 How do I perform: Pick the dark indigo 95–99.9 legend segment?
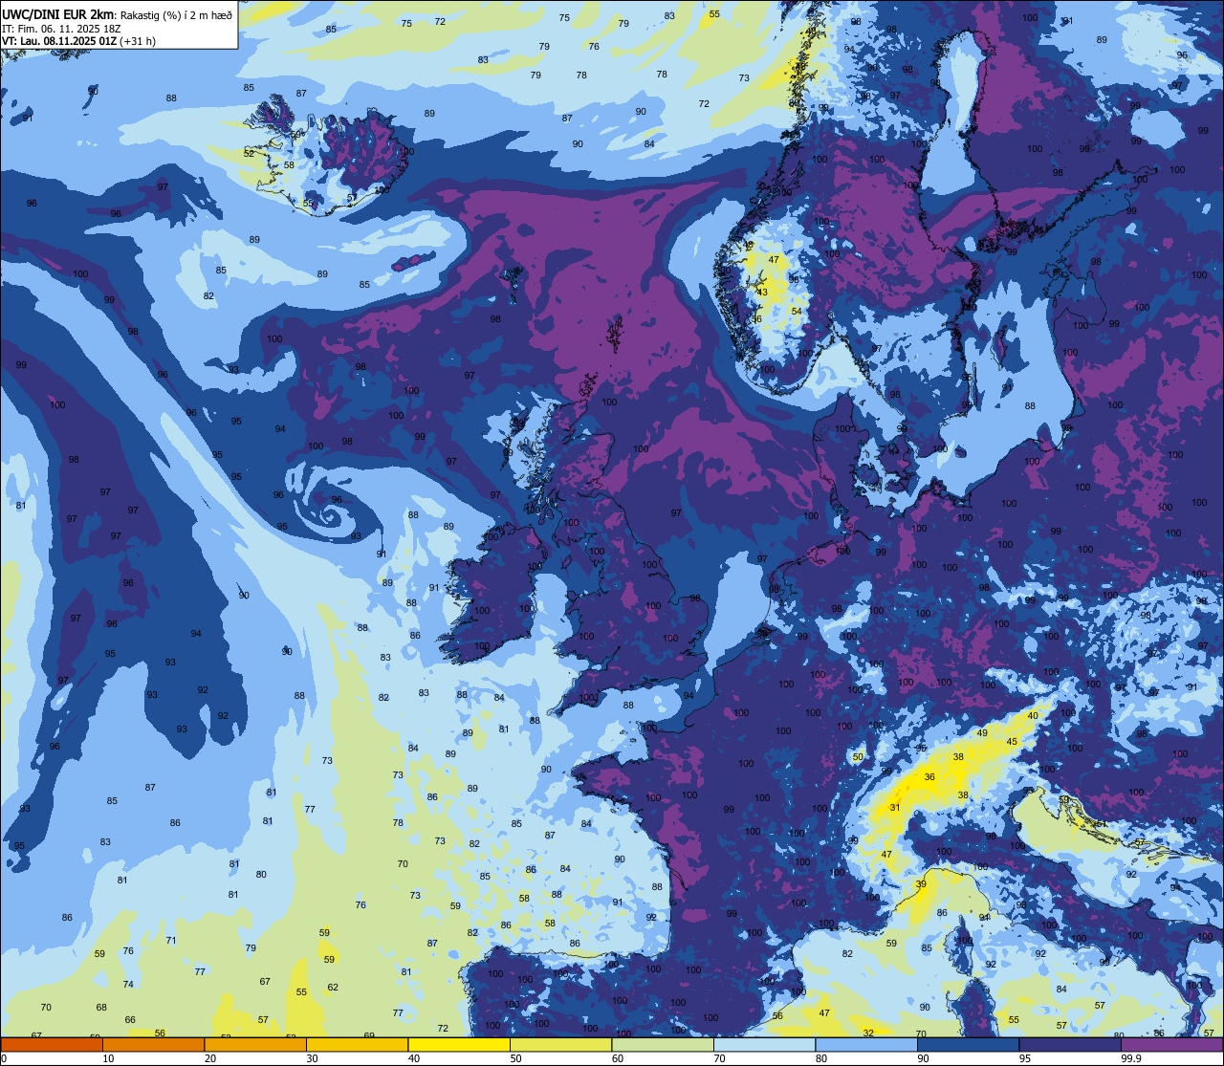click(1070, 1044)
